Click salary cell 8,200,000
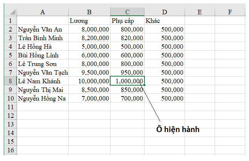 [89, 38]
